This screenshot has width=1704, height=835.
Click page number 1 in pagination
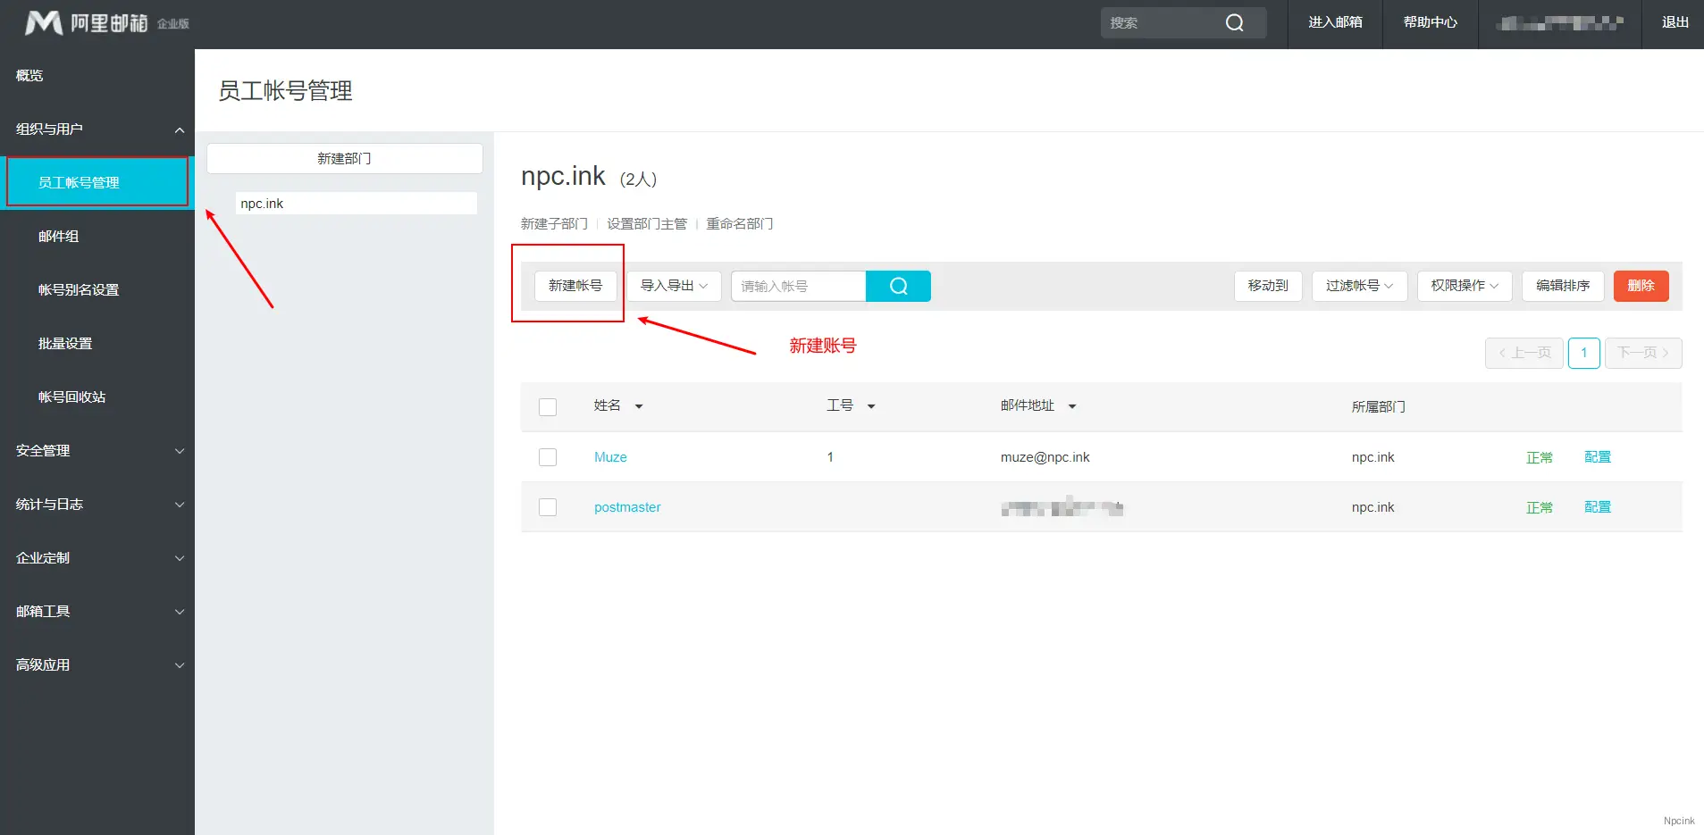pos(1584,353)
